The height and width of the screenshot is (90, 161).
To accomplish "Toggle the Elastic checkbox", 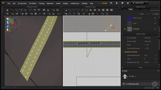I will pos(145,45).
